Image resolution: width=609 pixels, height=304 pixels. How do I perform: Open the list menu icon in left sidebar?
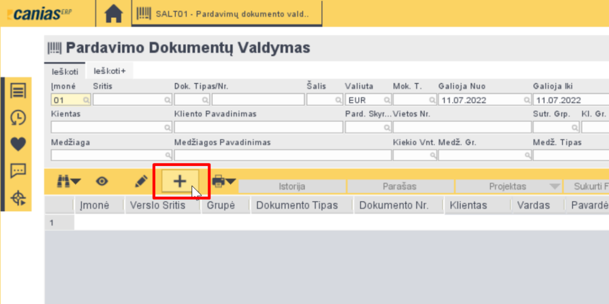(18, 91)
